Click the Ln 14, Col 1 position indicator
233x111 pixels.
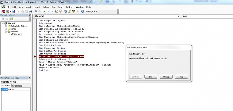tap(92, 11)
